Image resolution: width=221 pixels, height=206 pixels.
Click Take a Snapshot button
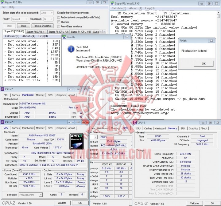point(42,26)
